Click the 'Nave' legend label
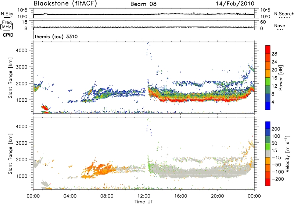The height and width of the screenshot is (204, 294). (x=280, y=25)
